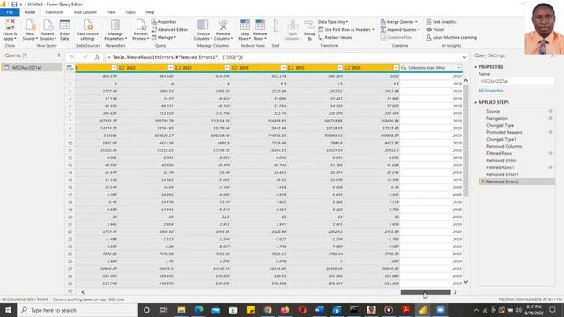Click the Text Analytics icon
The image size is (564, 317).
point(442,22)
